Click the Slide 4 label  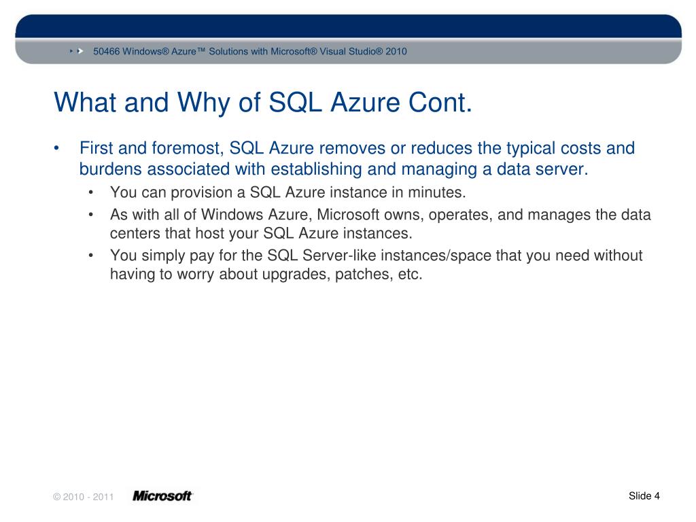coord(644,495)
